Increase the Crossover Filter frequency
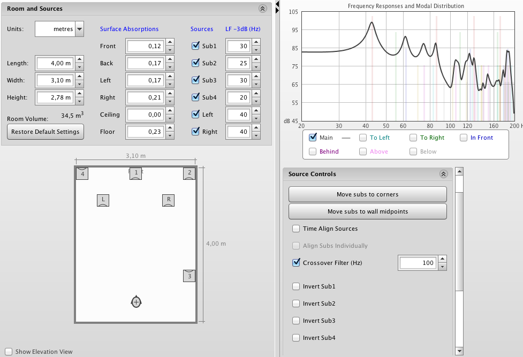This screenshot has width=523, height=357. tap(442, 259)
